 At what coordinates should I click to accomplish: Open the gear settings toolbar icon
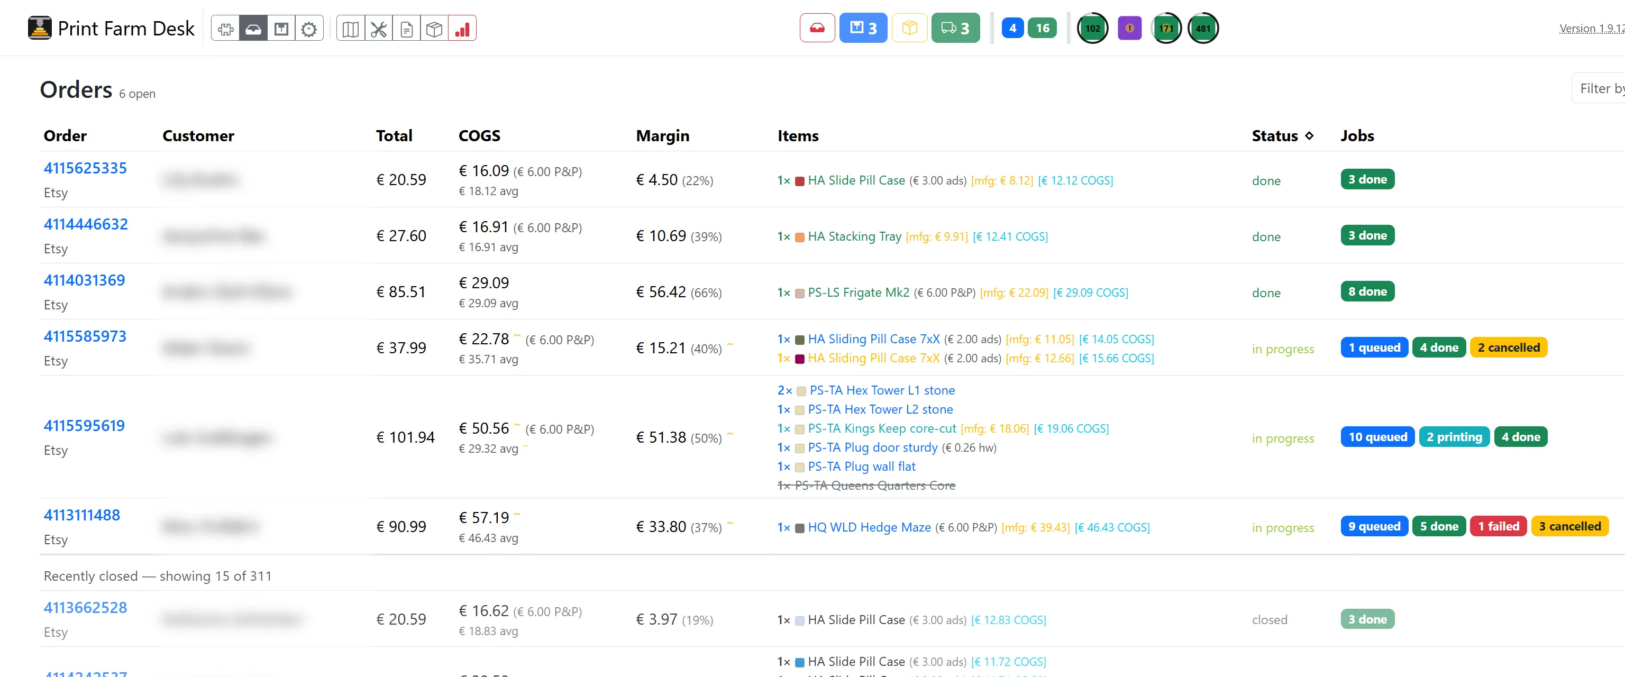(308, 29)
